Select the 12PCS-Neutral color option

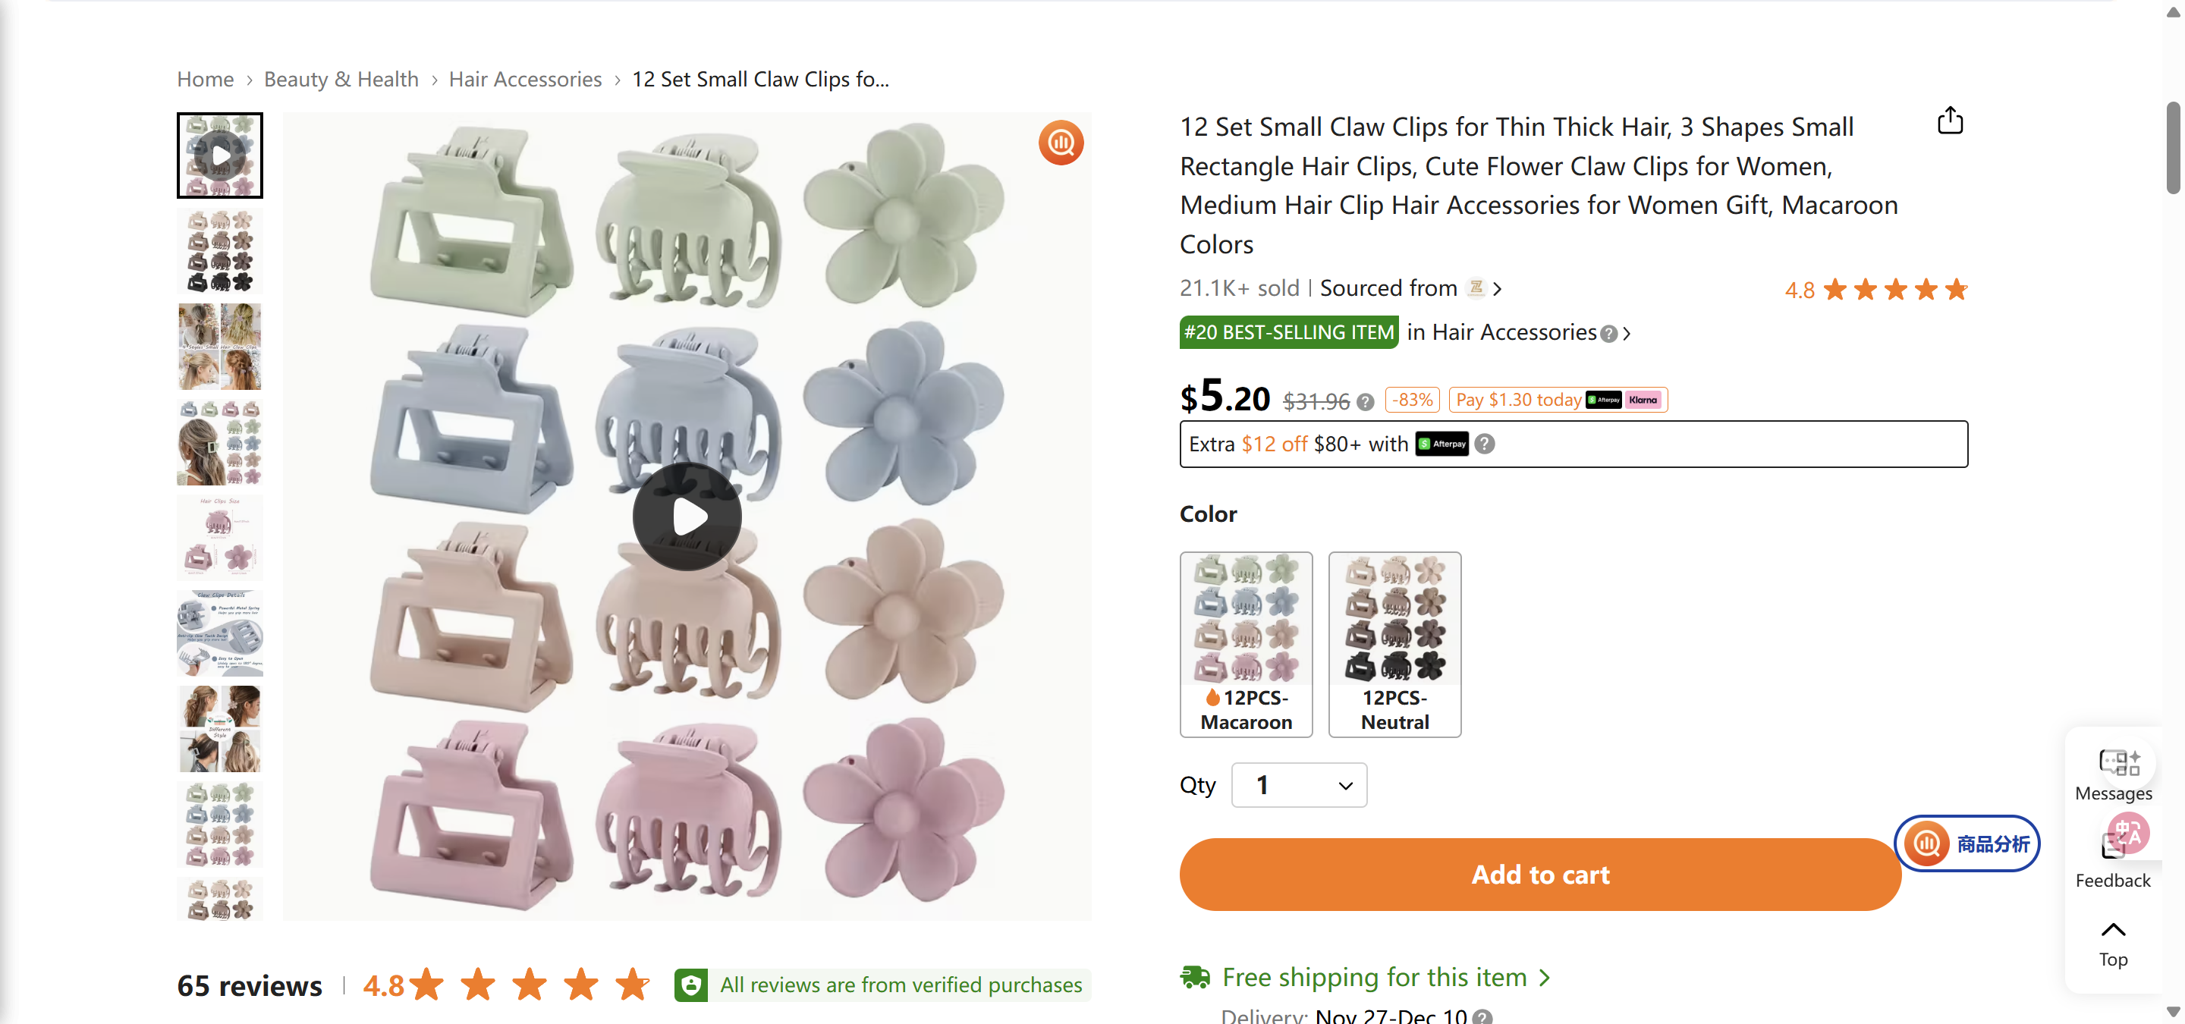1394,644
